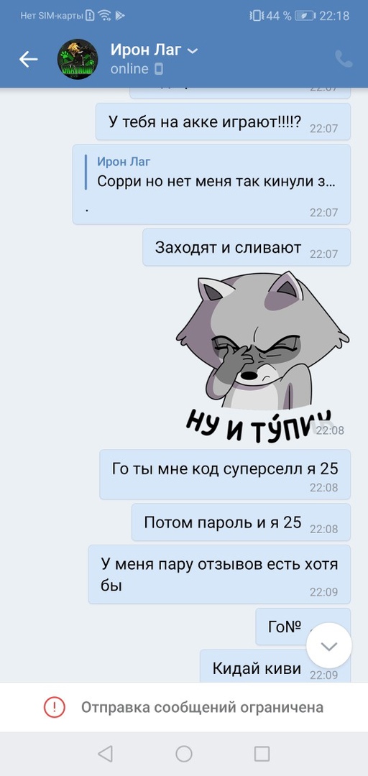This screenshot has height=776, width=368.
Task: Select message 'Потом пароль и я 25'
Action: pyautogui.click(x=241, y=522)
